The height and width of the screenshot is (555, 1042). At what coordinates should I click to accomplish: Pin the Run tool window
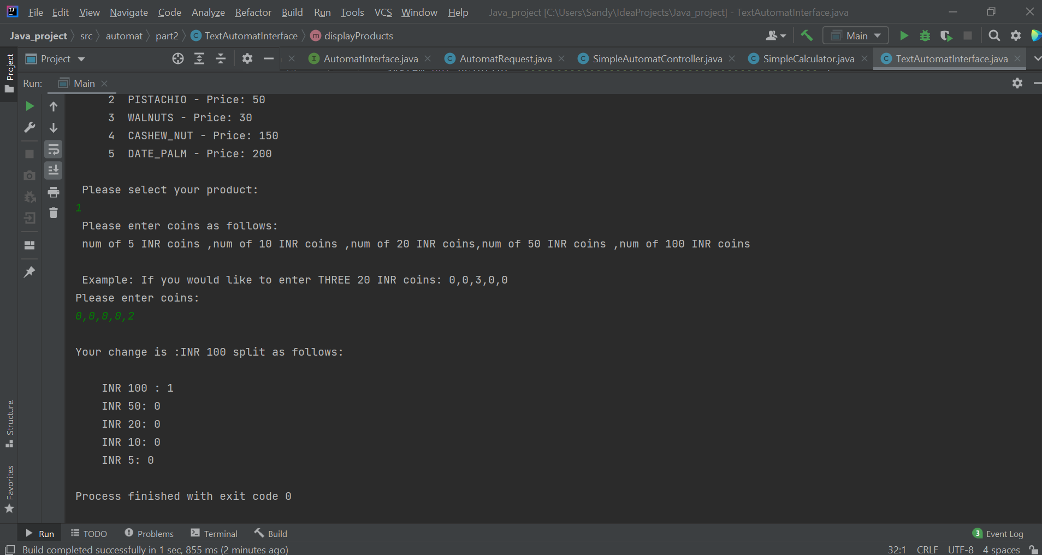(x=29, y=271)
